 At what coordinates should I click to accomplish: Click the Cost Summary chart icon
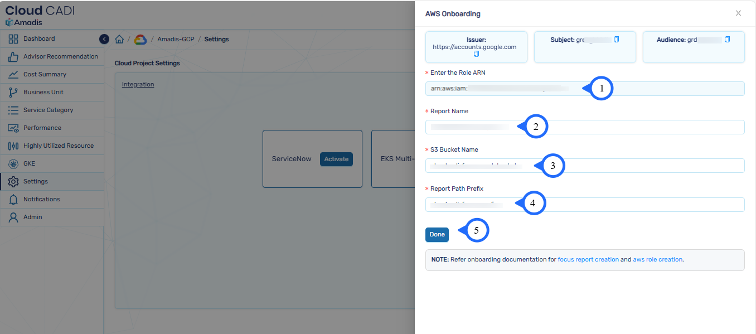tap(13, 75)
